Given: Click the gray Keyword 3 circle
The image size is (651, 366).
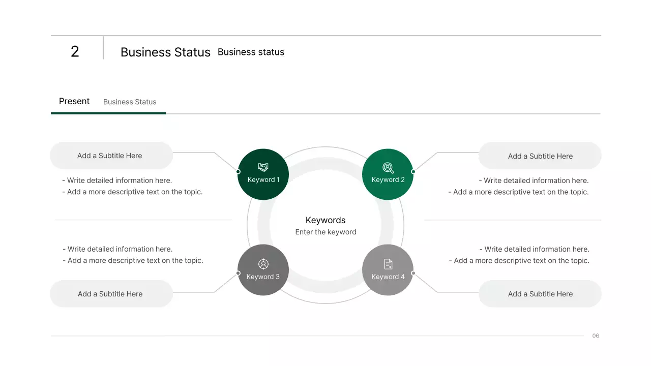Looking at the screenshot, I should [x=263, y=270].
